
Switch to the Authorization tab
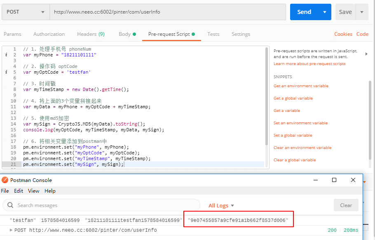[x=49, y=34]
